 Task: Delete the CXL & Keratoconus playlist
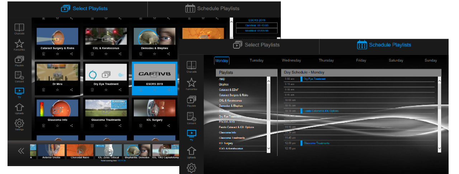(92, 54)
